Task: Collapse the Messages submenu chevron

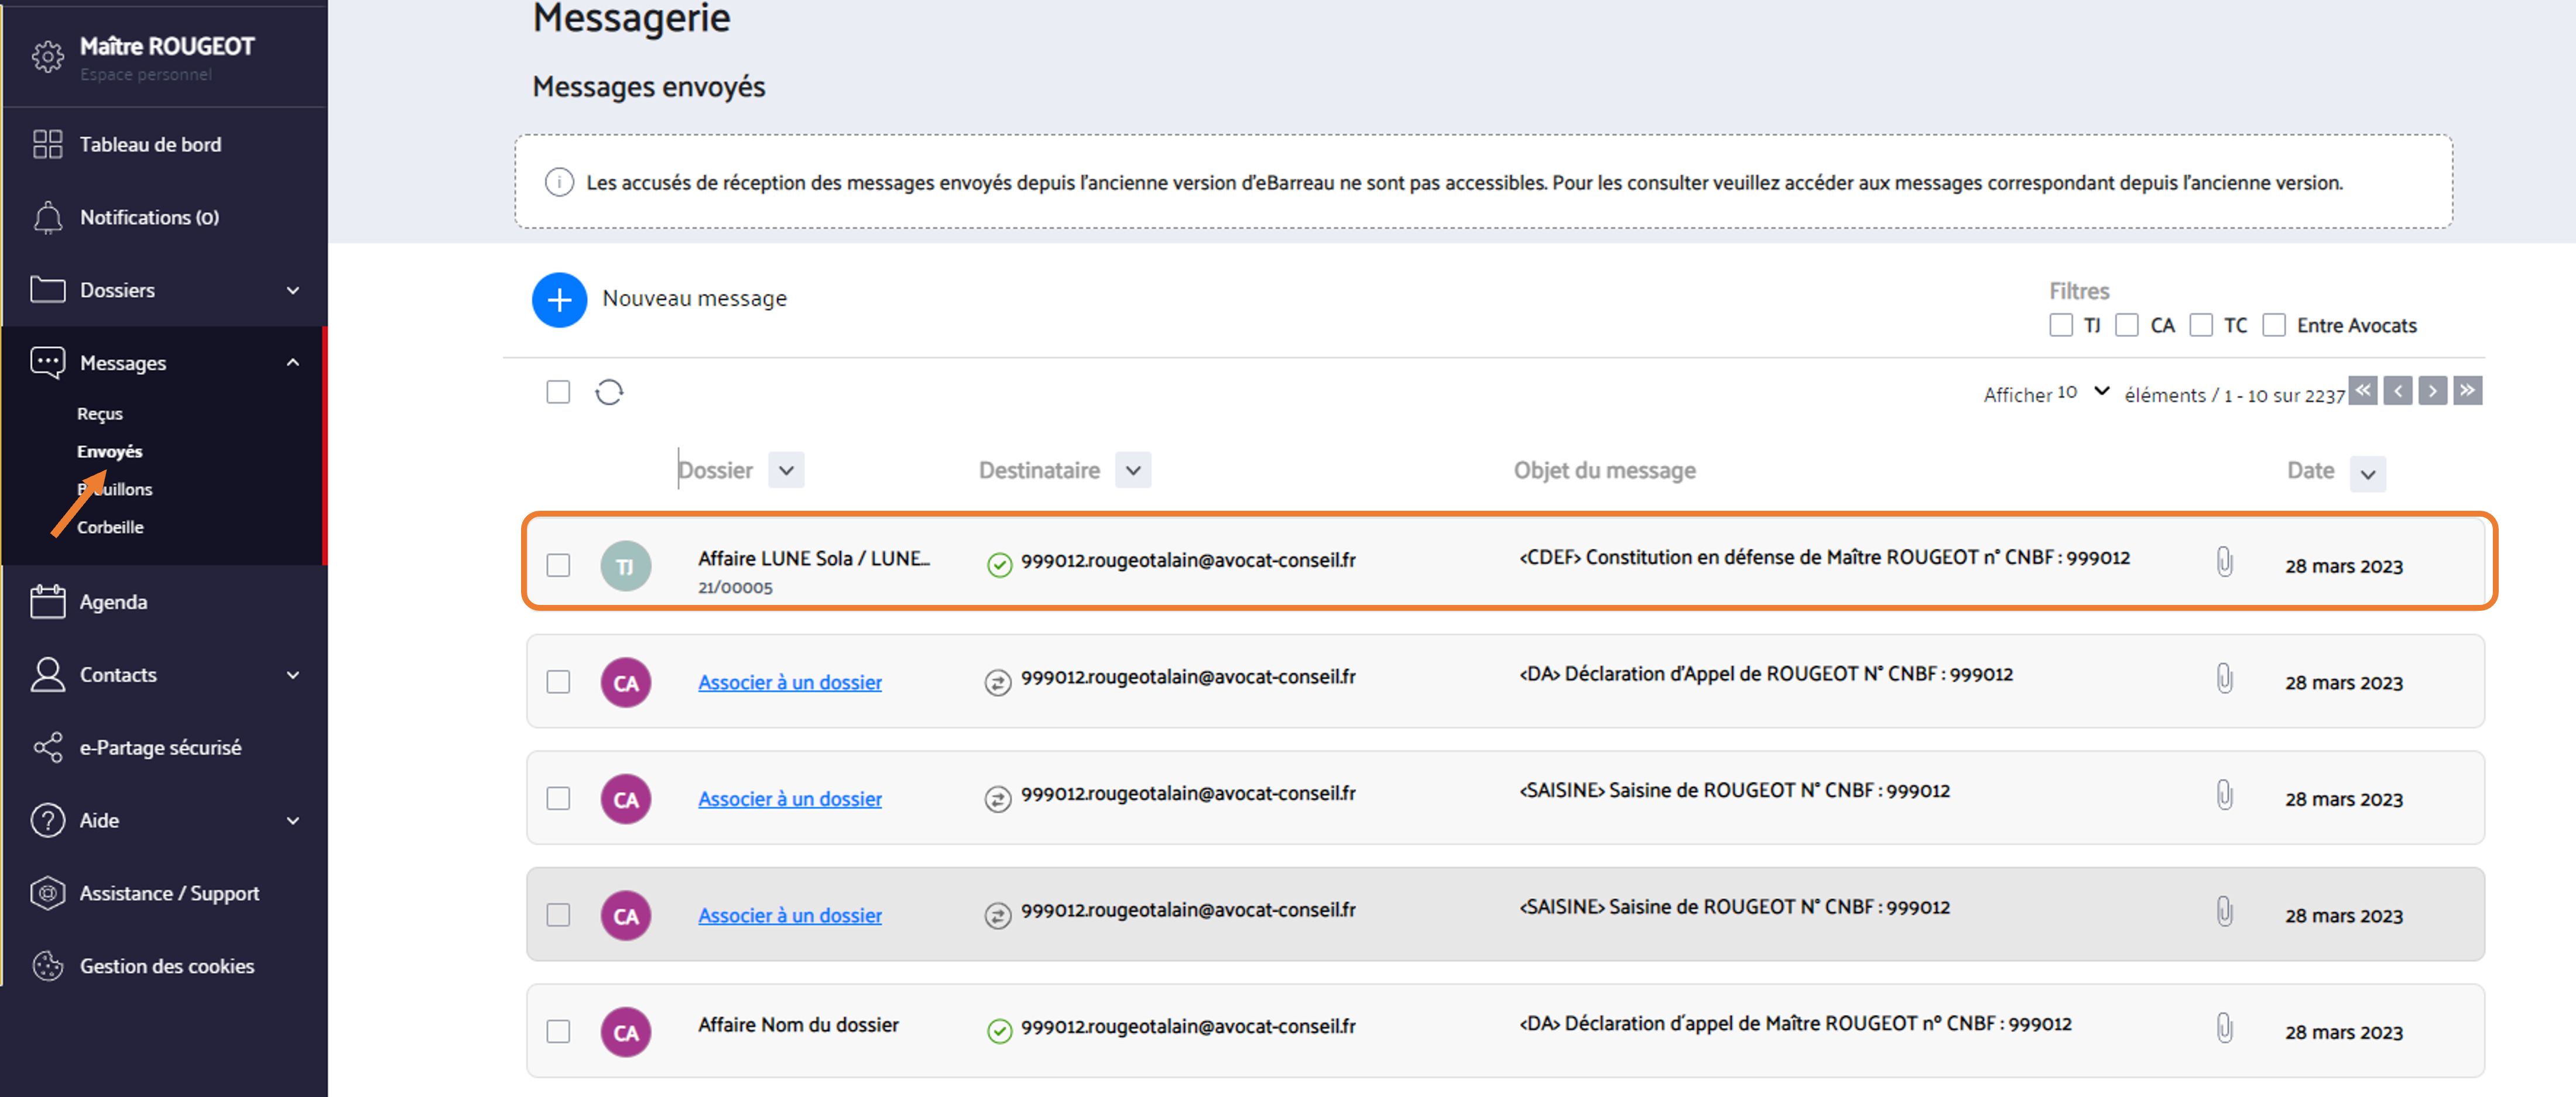Action: (293, 363)
